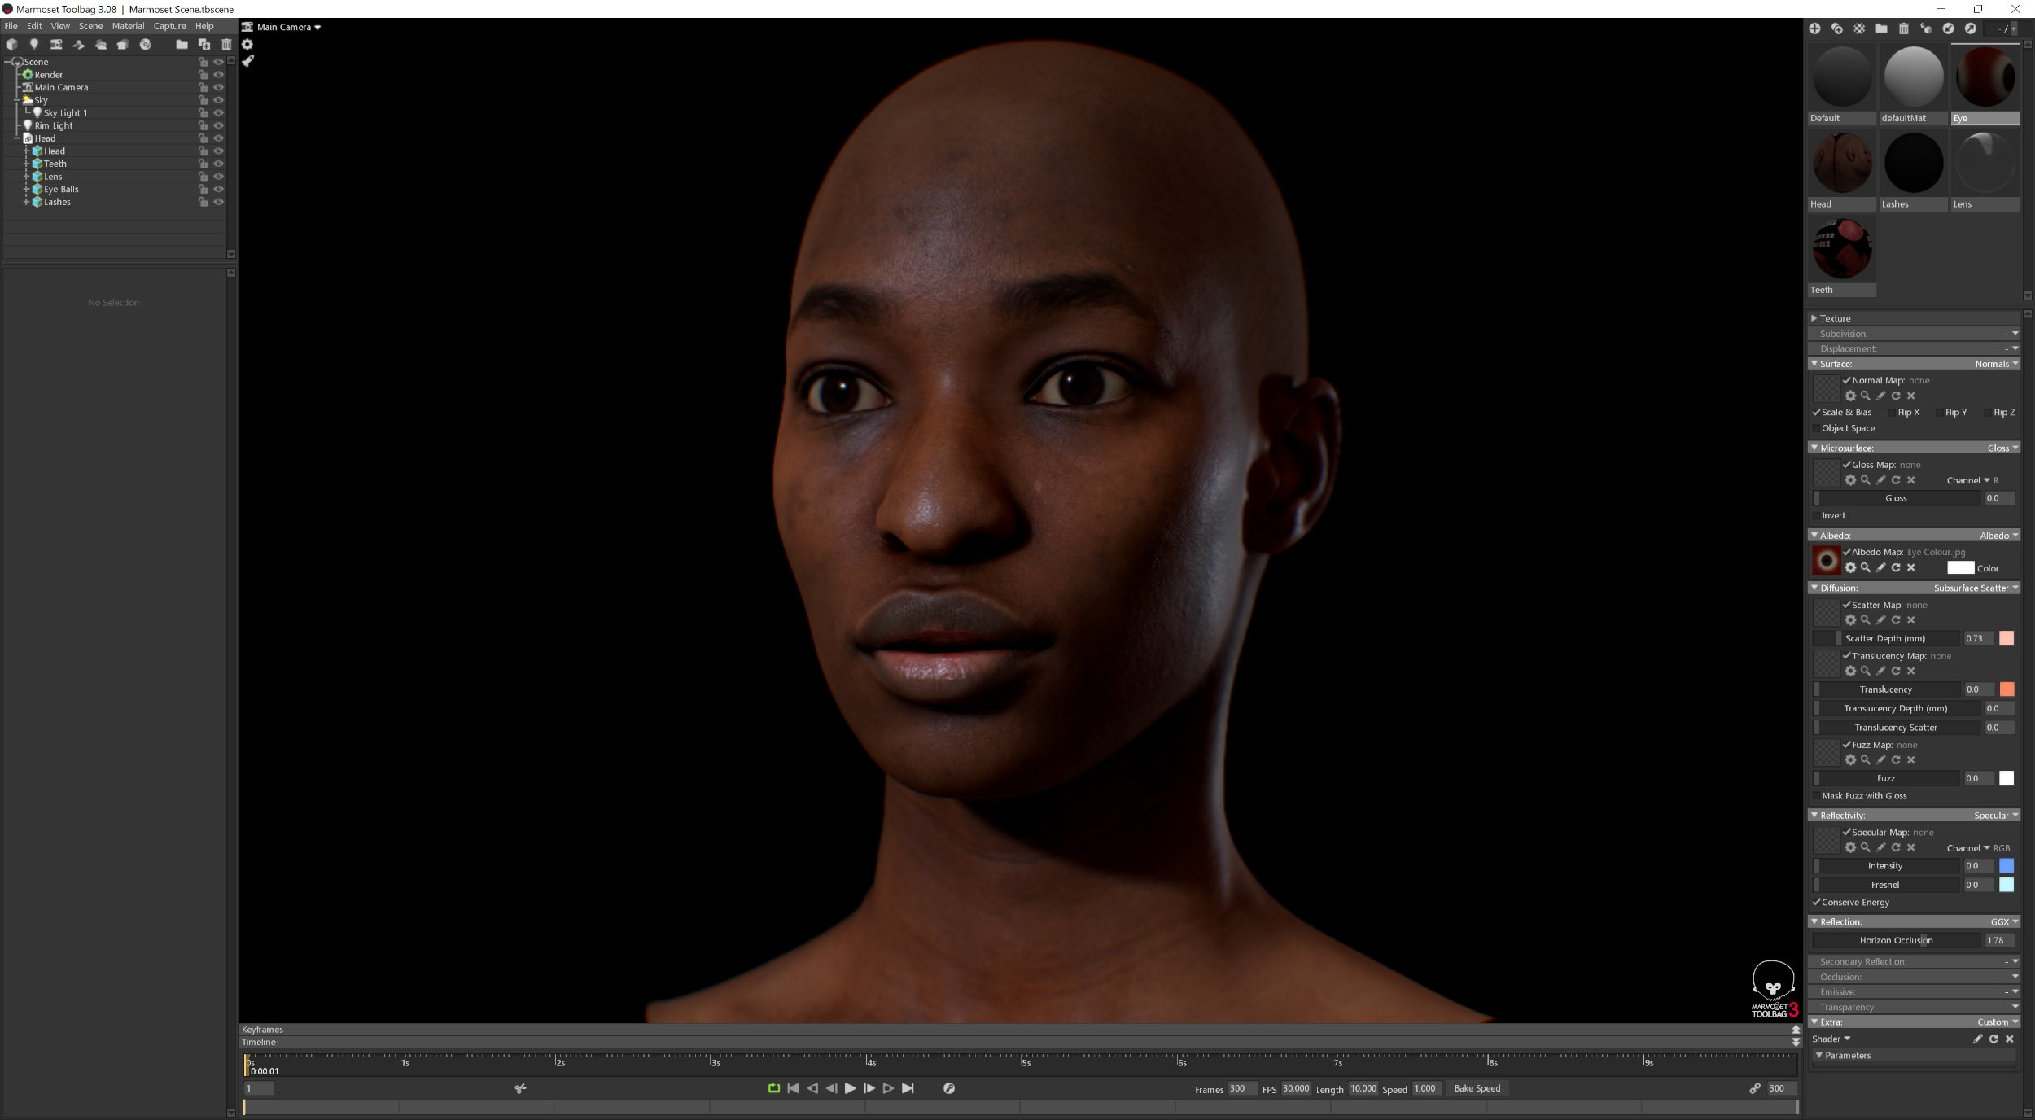This screenshot has height=1120, width=2035.
Task: Enable the Flip Y normal map option
Action: (1942, 412)
